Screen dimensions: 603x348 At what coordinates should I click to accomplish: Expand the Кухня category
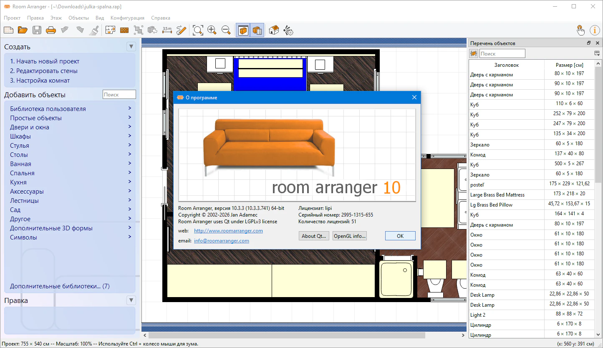[71, 182]
